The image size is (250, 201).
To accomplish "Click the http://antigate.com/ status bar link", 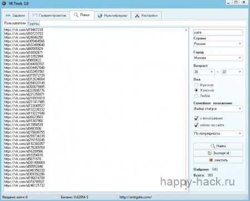I will click(136, 197).
